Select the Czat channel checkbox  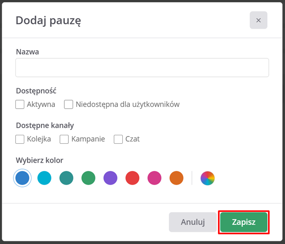coord(118,139)
